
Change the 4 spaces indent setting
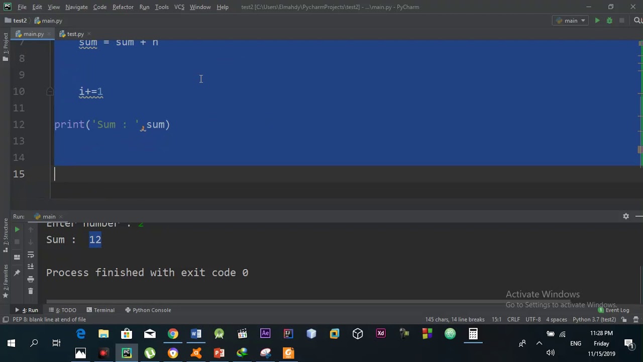pyautogui.click(x=557, y=320)
